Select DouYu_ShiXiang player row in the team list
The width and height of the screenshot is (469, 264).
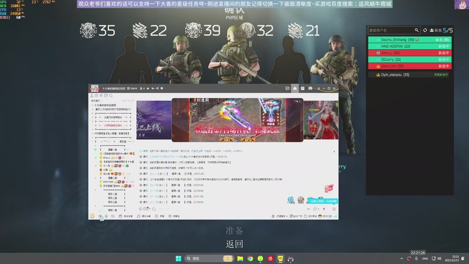pyautogui.click(x=409, y=39)
